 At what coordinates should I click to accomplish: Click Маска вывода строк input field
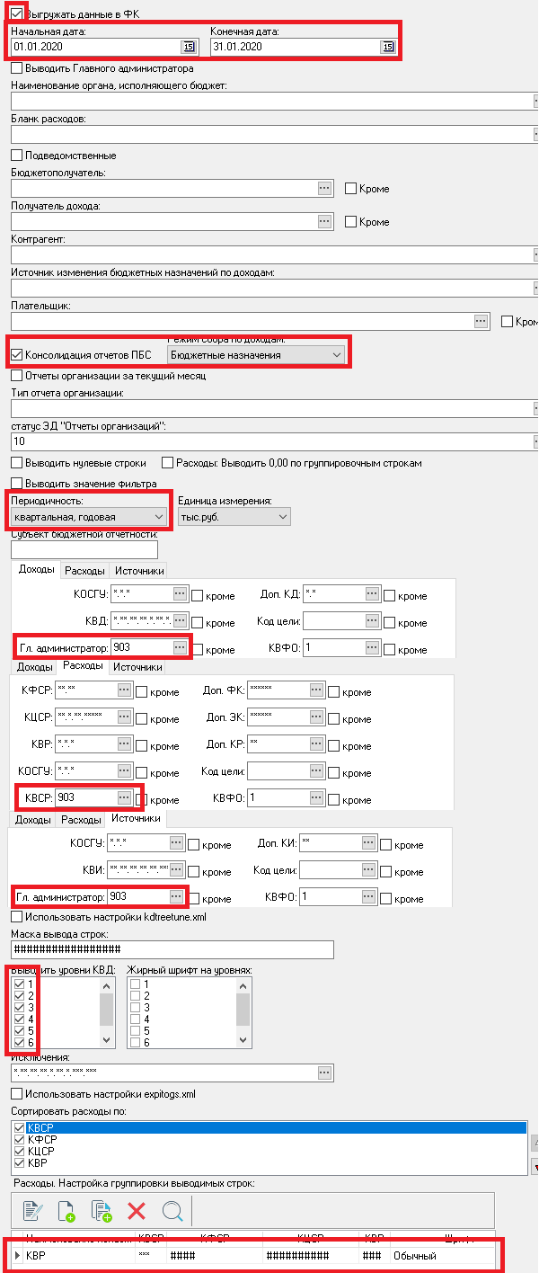[x=172, y=949]
